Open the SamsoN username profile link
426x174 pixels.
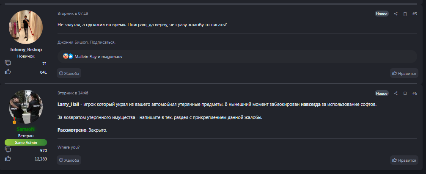point(26,129)
